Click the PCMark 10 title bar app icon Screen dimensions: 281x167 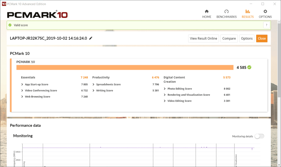(4, 4)
